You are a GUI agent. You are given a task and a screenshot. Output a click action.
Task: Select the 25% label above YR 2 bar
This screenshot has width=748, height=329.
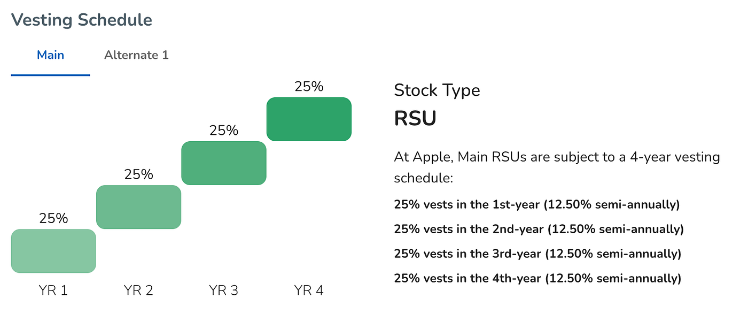click(138, 174)
